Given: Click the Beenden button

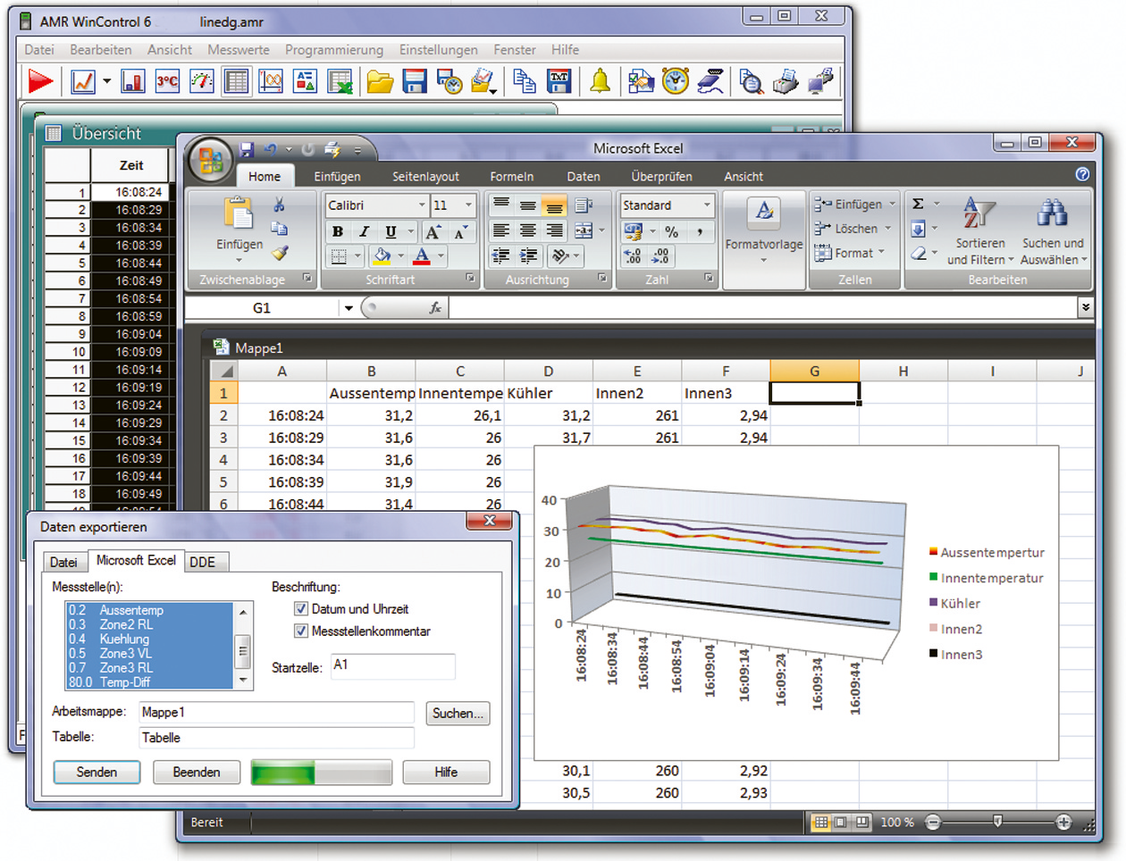Looking at the screenshot, I should coord(197,773).
